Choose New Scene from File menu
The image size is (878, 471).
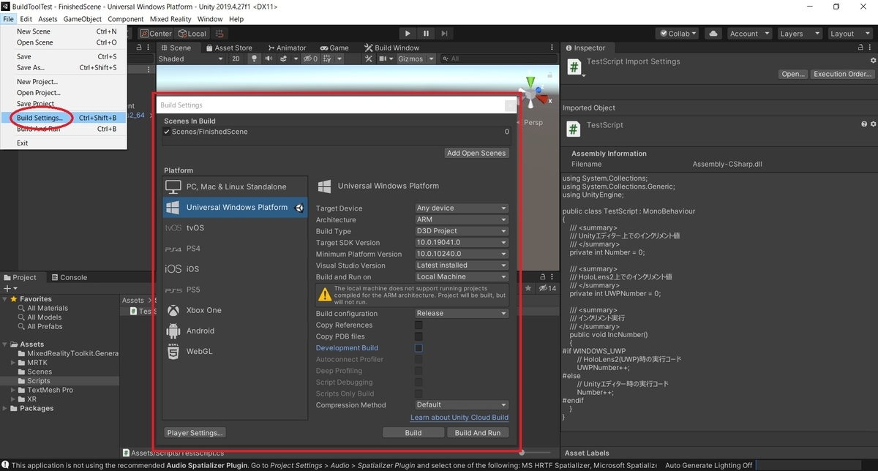64,31
